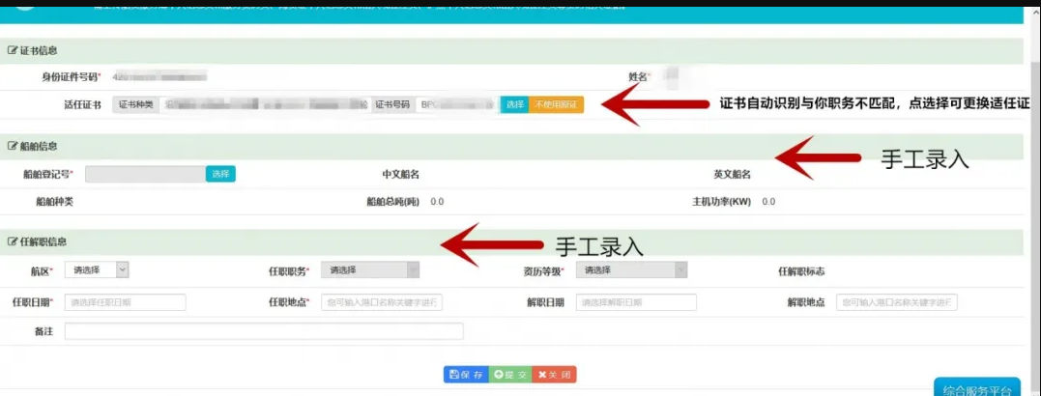Open the 资历等级 dropdown
The width and height of the screenshot is (1041, 396).
631,270
